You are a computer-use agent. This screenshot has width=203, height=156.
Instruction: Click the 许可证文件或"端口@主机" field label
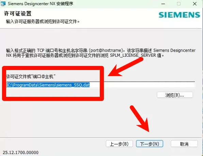(31, 76)
